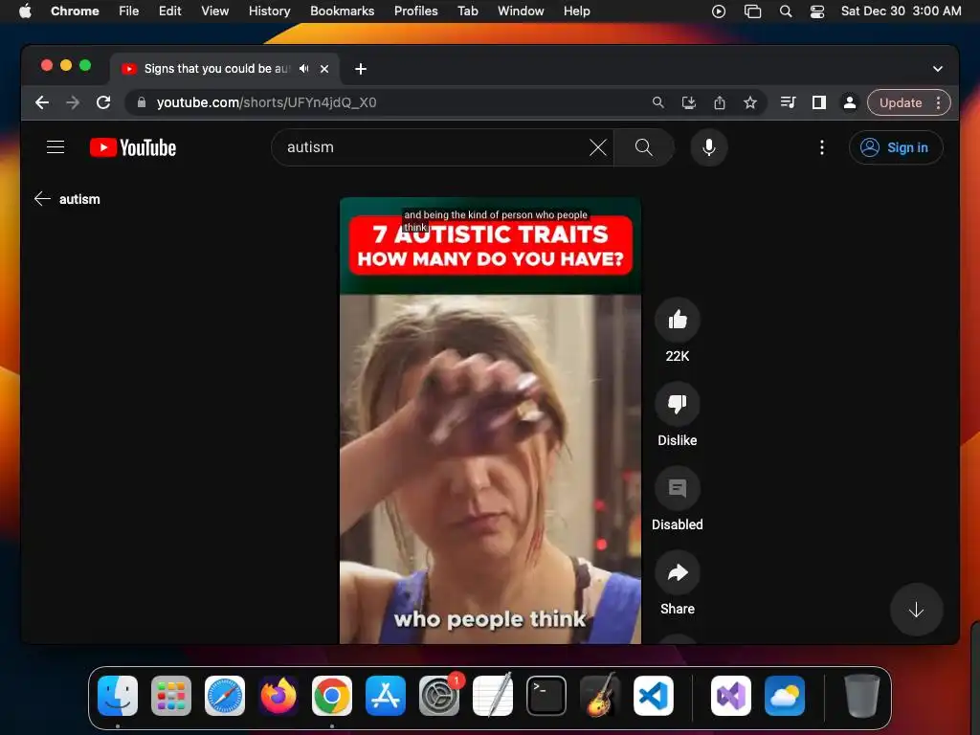Open Weather app from the dock

[x=785, y=696]
